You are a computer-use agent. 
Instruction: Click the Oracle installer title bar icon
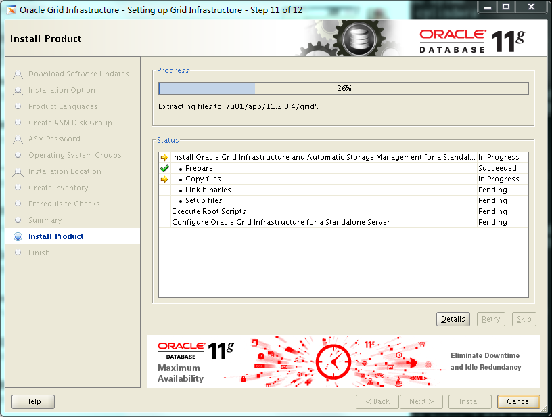(x=11, y=10)
